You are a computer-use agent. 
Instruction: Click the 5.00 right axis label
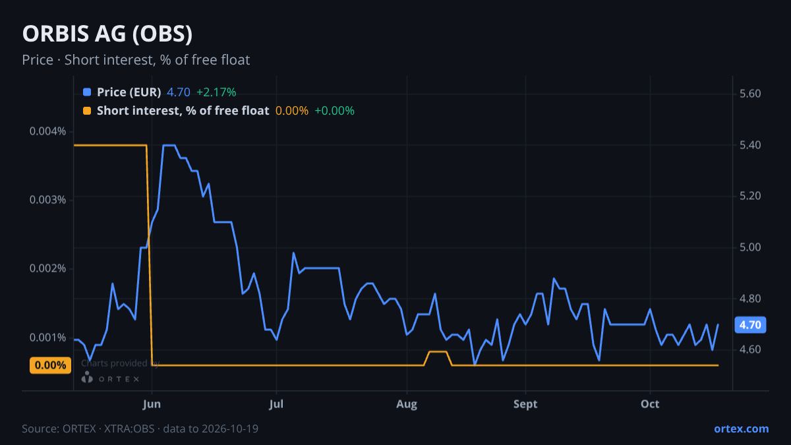tap(751, 247)
